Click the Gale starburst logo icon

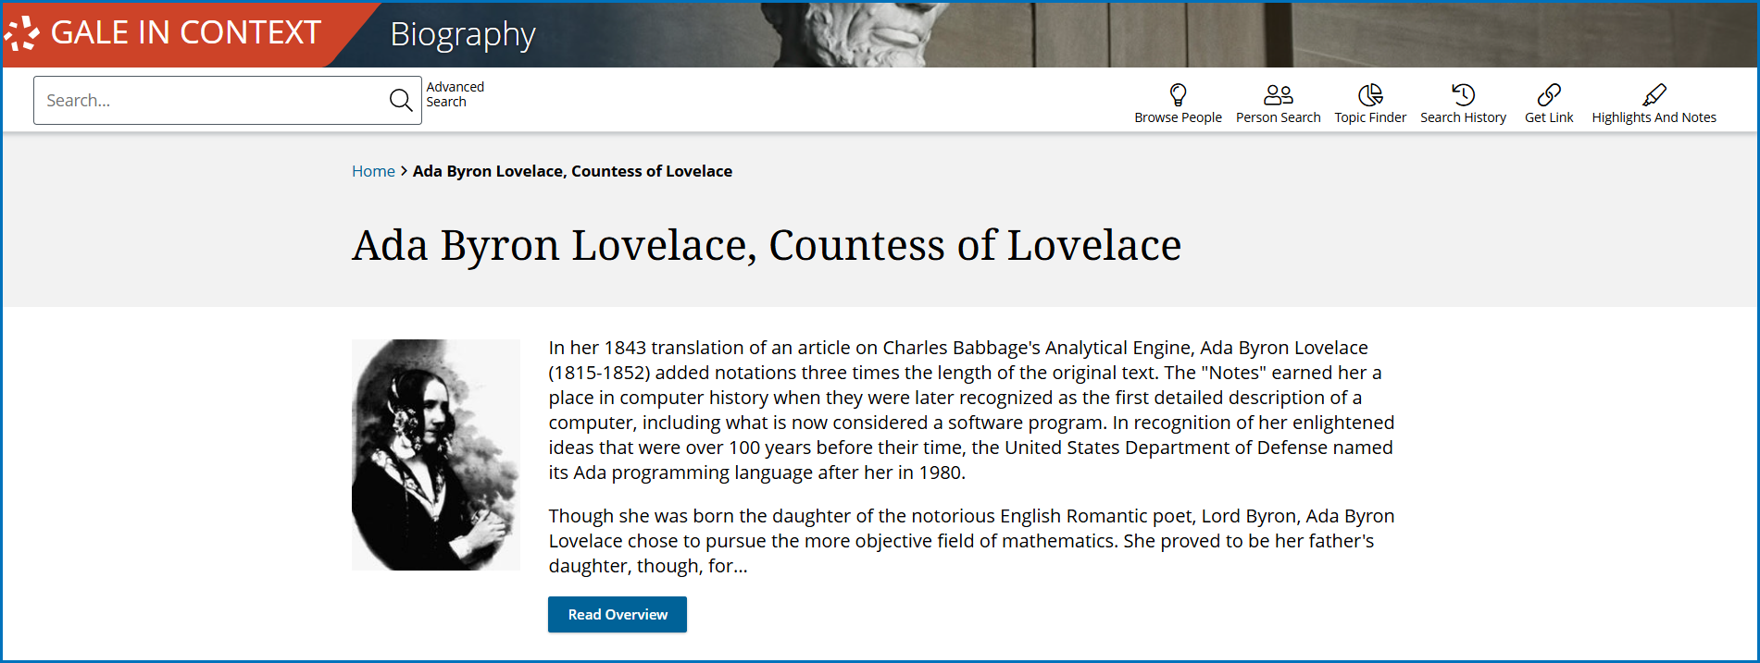(22, 33)
